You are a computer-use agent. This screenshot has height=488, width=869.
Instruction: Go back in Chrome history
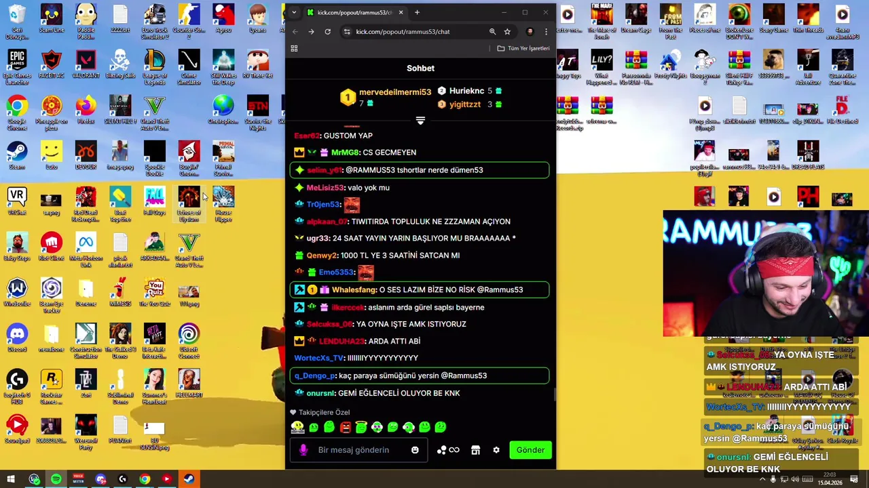295,31
